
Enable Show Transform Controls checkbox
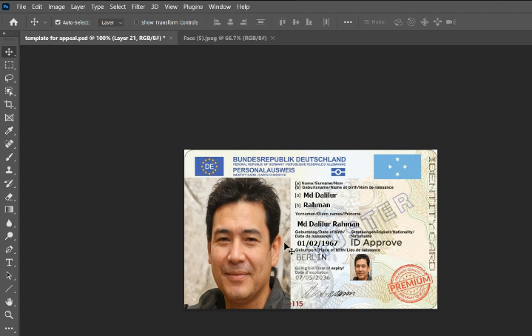[x=136, y=22]
